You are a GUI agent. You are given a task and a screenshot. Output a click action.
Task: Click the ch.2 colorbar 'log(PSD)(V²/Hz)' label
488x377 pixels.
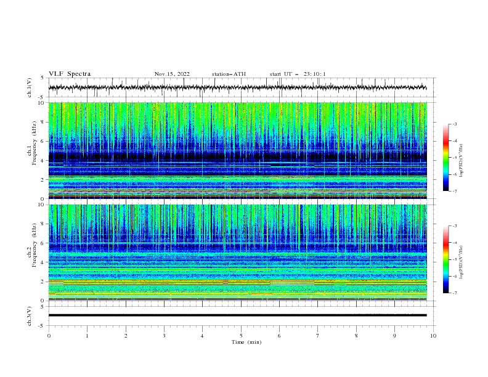point(462,262)
